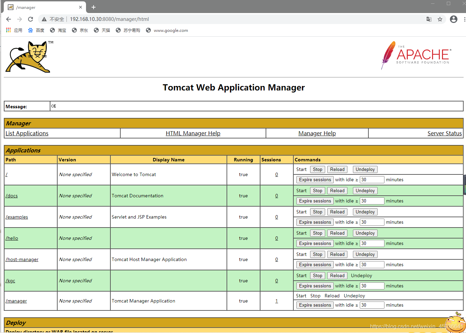The image size is (466, 333).
Task: Open the www.google.com bookmark
Action: [x=167, y=30]
